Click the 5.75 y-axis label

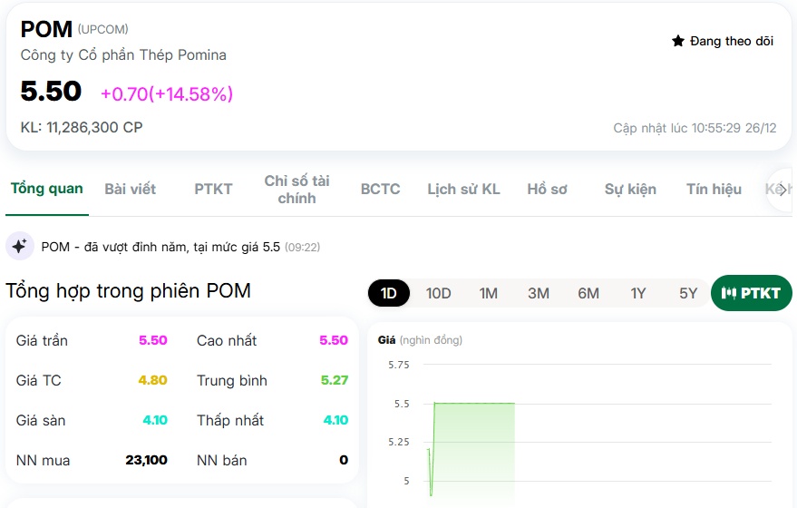[399, 365]
